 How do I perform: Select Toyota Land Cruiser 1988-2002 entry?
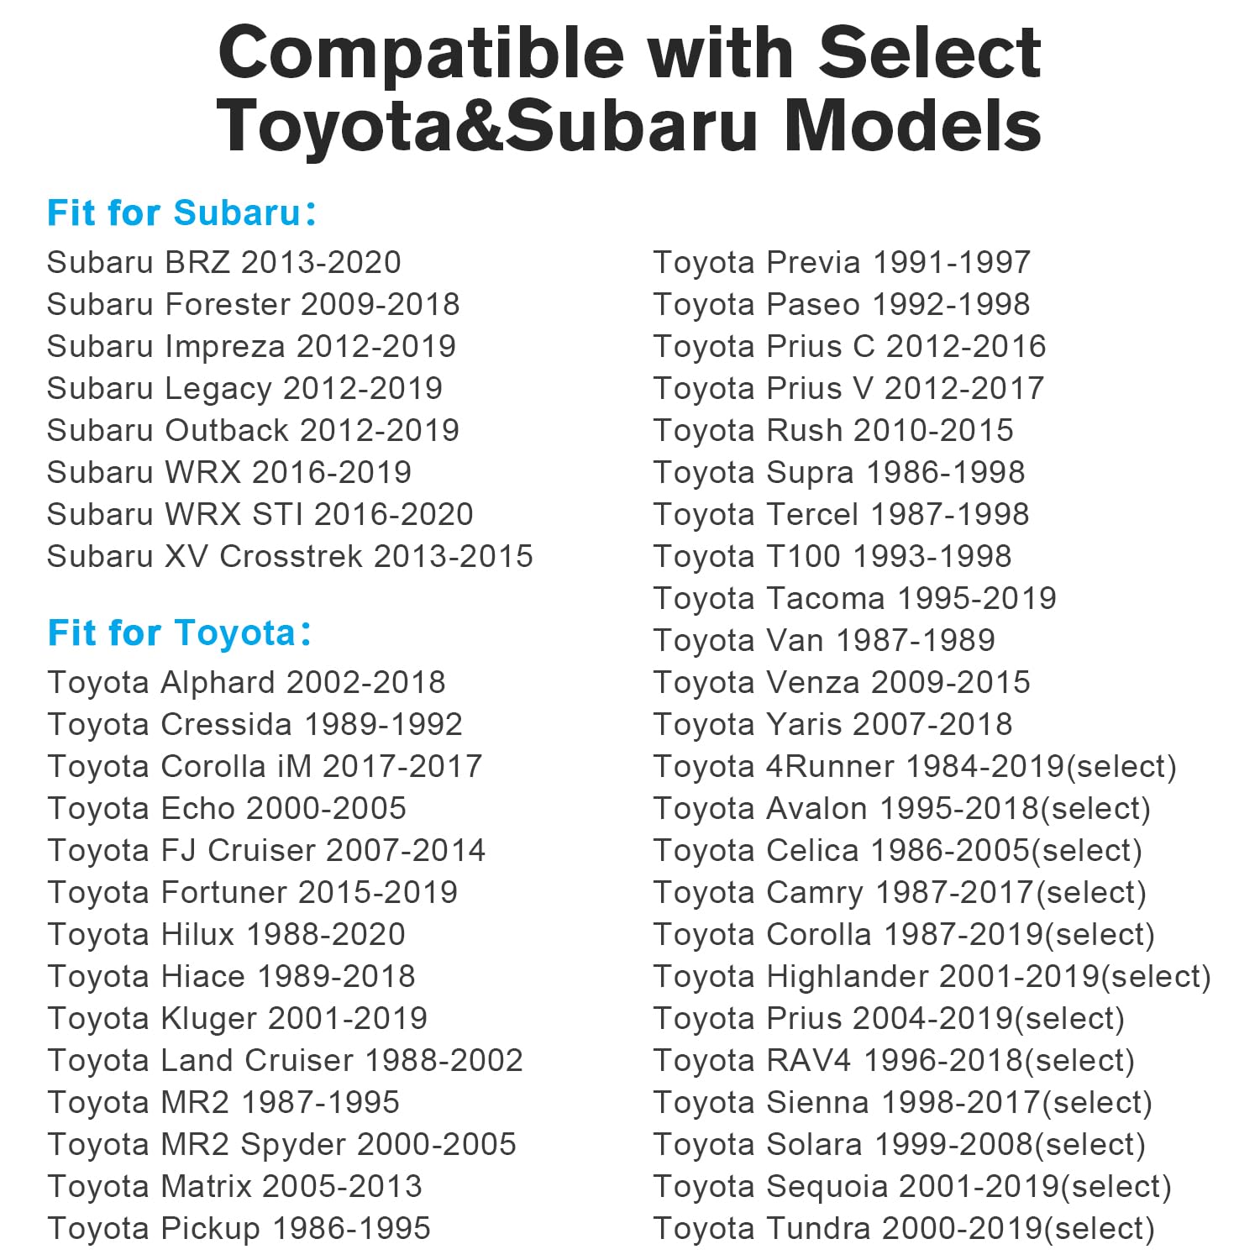[286, 1061]
